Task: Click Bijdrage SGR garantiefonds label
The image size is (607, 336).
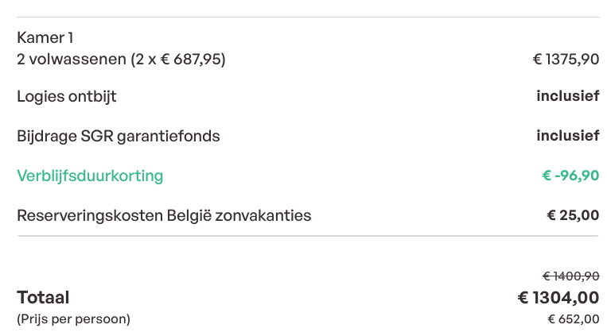Action: [119, 137]
